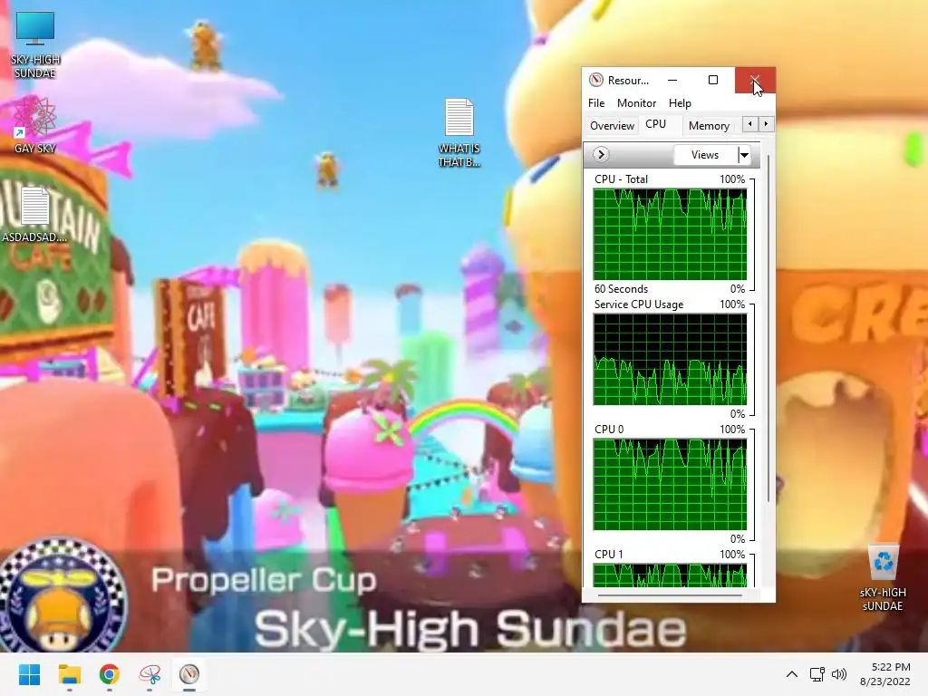Minimize the Resource Monitor window
This screenshot has width=928, height=696.
[672, 80]
